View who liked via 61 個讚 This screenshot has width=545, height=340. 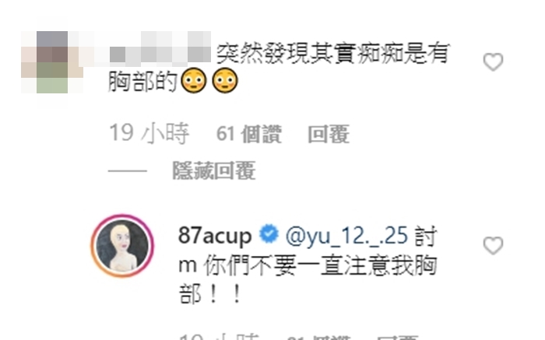[x=249, y=134]
